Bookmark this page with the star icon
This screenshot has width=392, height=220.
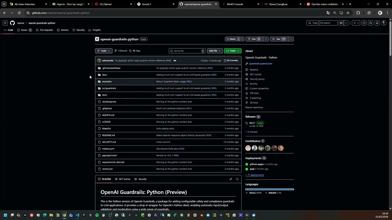[x=348, y=13]
